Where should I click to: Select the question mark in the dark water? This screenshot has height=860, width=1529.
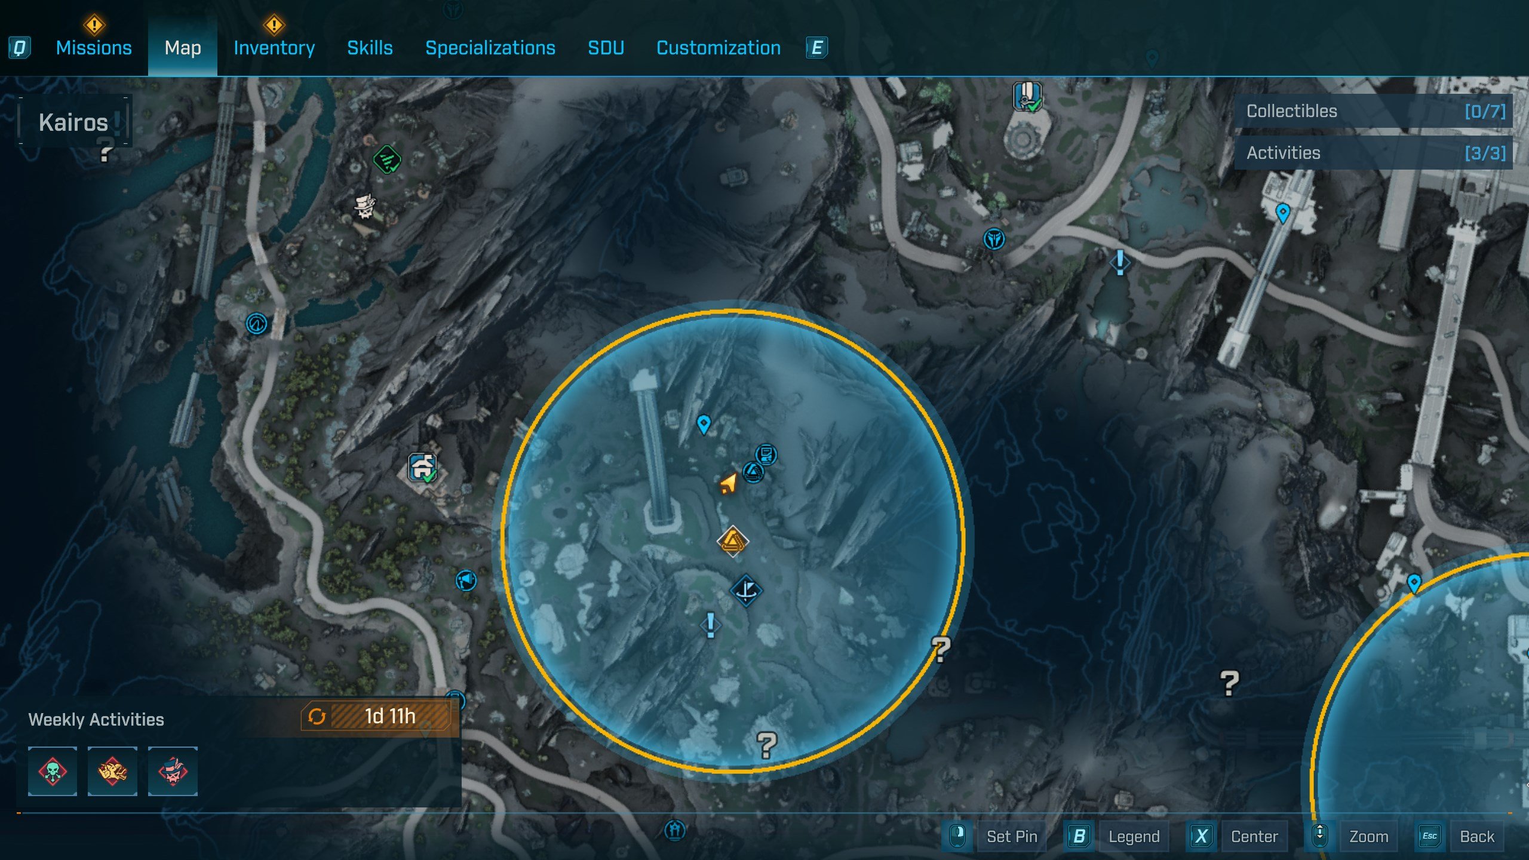1229,683
